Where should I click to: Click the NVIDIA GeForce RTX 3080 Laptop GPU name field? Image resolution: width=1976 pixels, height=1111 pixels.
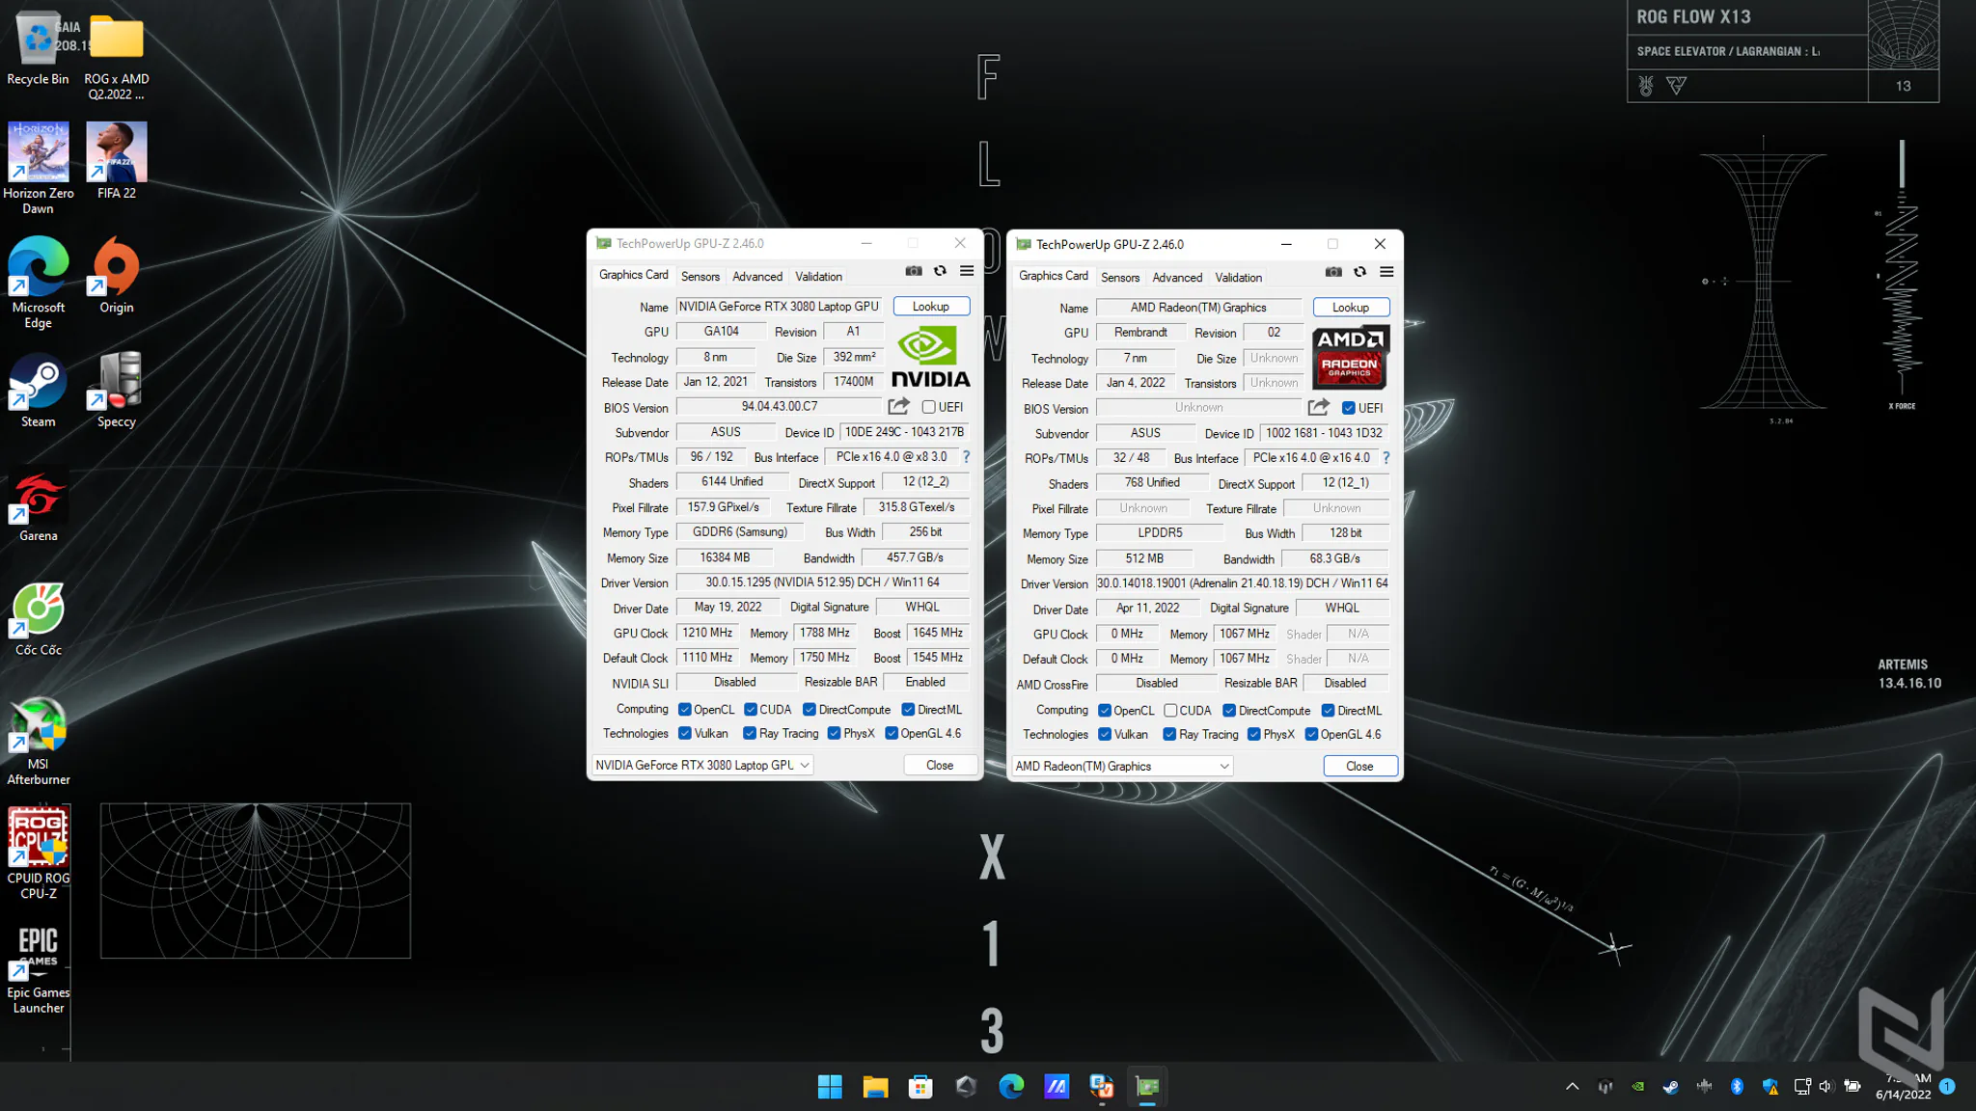pyautogui.click(x=779, y=307)
